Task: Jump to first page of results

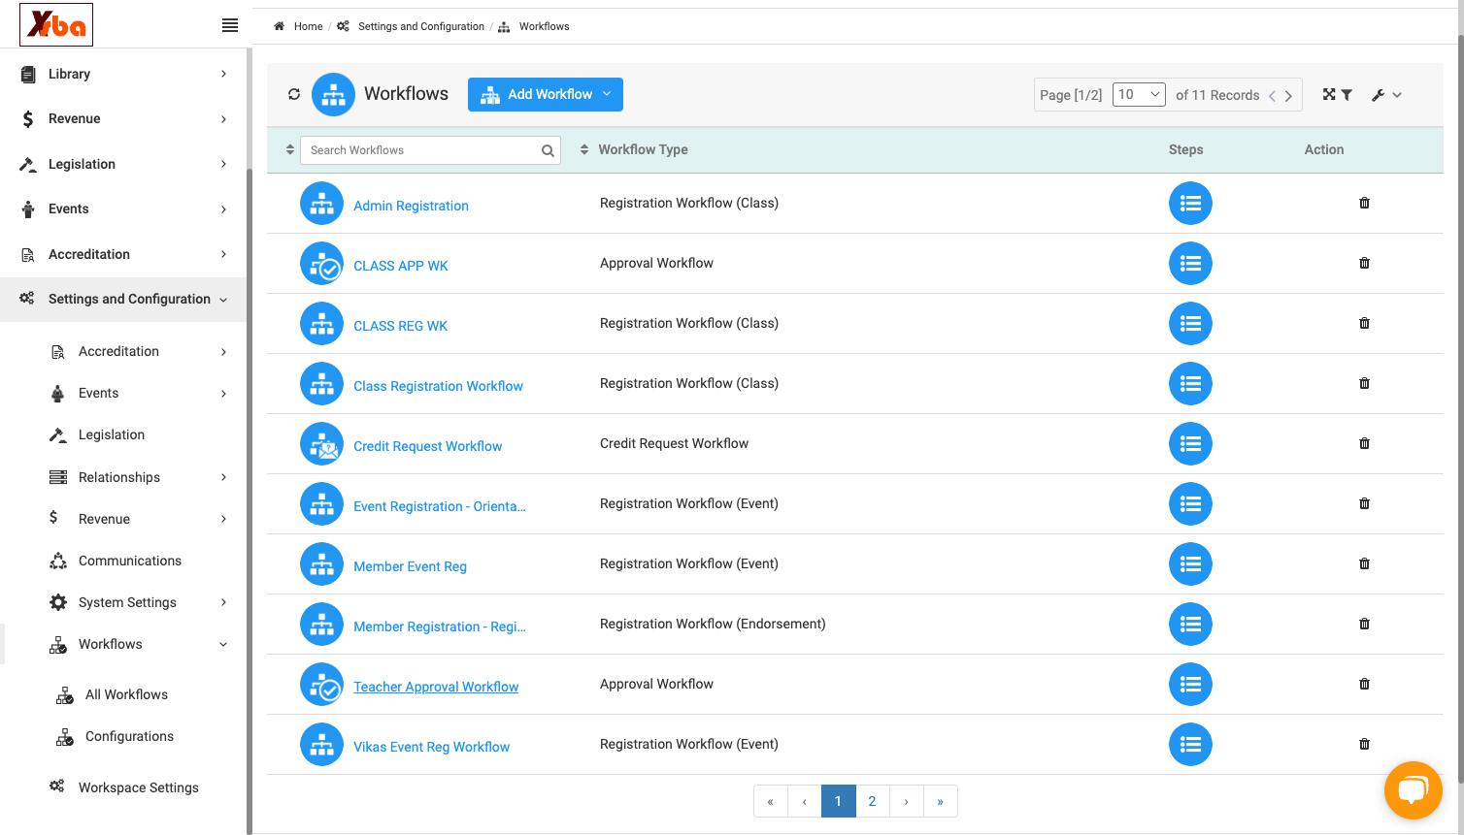Action: coord(770,801)
